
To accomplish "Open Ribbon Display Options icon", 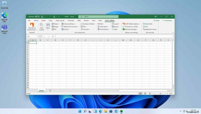I will [x=156, y=17].
